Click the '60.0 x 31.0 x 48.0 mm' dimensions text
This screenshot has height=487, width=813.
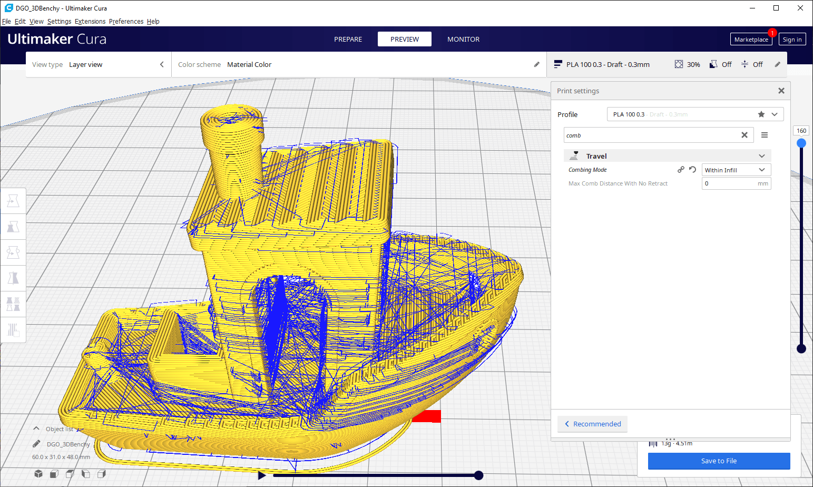point(61,457)
